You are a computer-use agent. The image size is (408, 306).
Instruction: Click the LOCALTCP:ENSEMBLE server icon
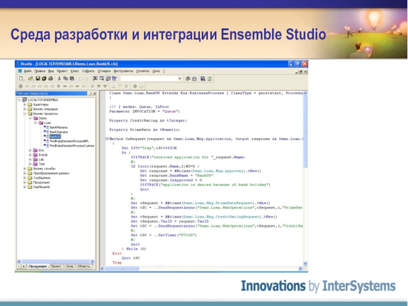click(24, 100)
